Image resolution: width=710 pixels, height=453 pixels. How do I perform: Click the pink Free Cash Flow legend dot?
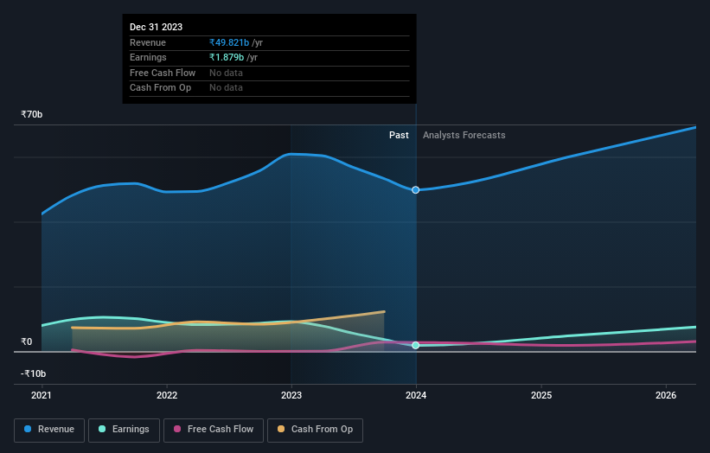click(177, 429)
